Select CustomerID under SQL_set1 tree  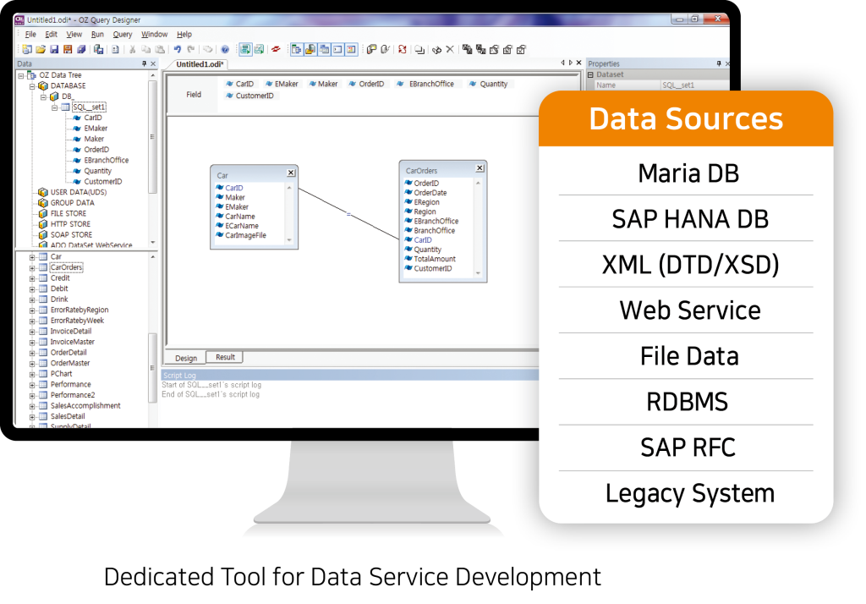102,181
